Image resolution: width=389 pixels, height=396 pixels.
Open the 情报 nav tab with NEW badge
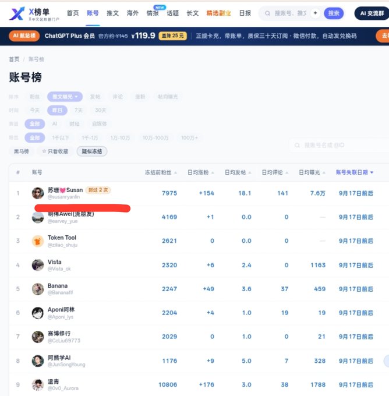(x=153, y=13)
